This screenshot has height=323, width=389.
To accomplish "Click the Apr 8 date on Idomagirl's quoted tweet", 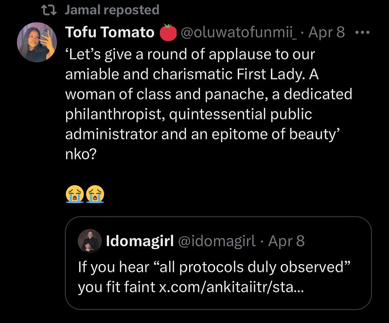I will tap(286, 241).
